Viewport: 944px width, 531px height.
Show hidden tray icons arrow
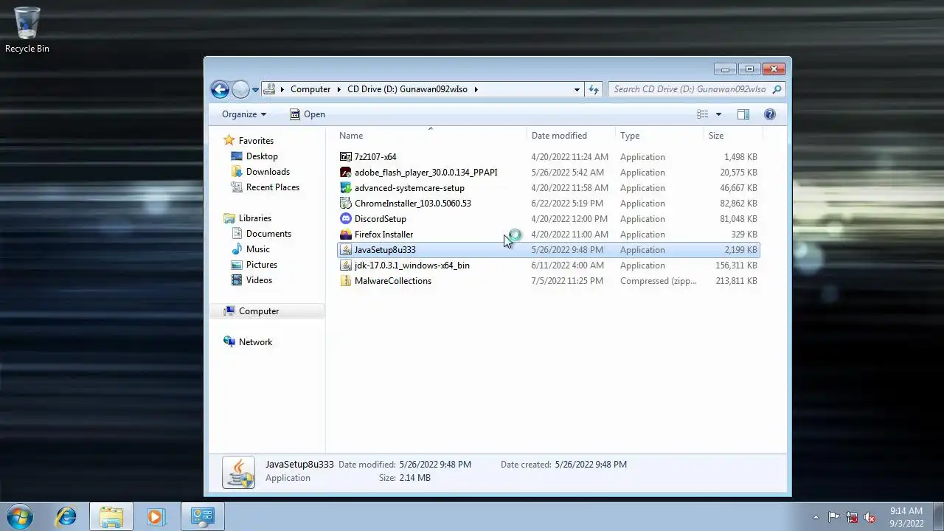[816, 517]
